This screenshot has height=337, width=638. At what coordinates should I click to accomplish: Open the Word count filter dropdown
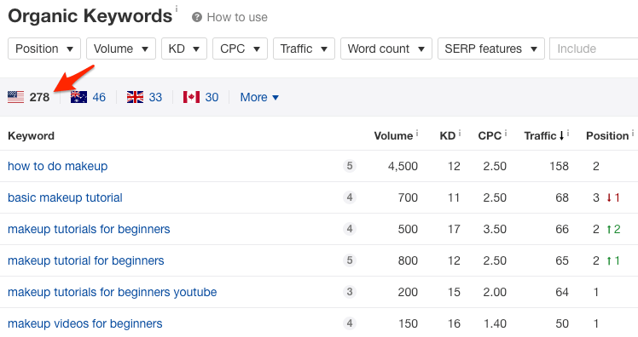click(386, 49)
